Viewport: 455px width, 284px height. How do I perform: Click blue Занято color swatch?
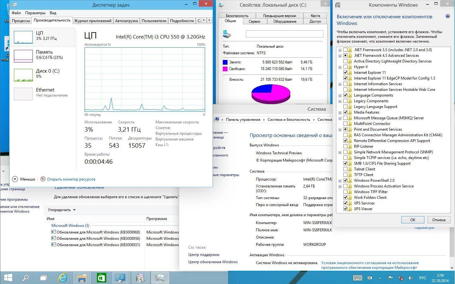click(x=225, y=62)
